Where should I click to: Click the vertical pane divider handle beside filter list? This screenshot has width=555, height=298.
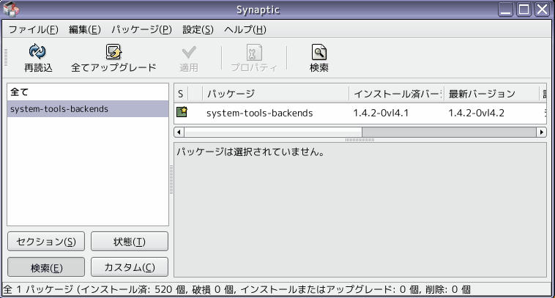tap(171, 180)
